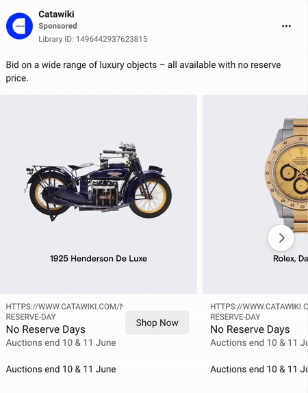Image resolution: width=308 pixels, height=393 pixels.
Task: Open the Rolex watch image
Action: tap(286, 175)
